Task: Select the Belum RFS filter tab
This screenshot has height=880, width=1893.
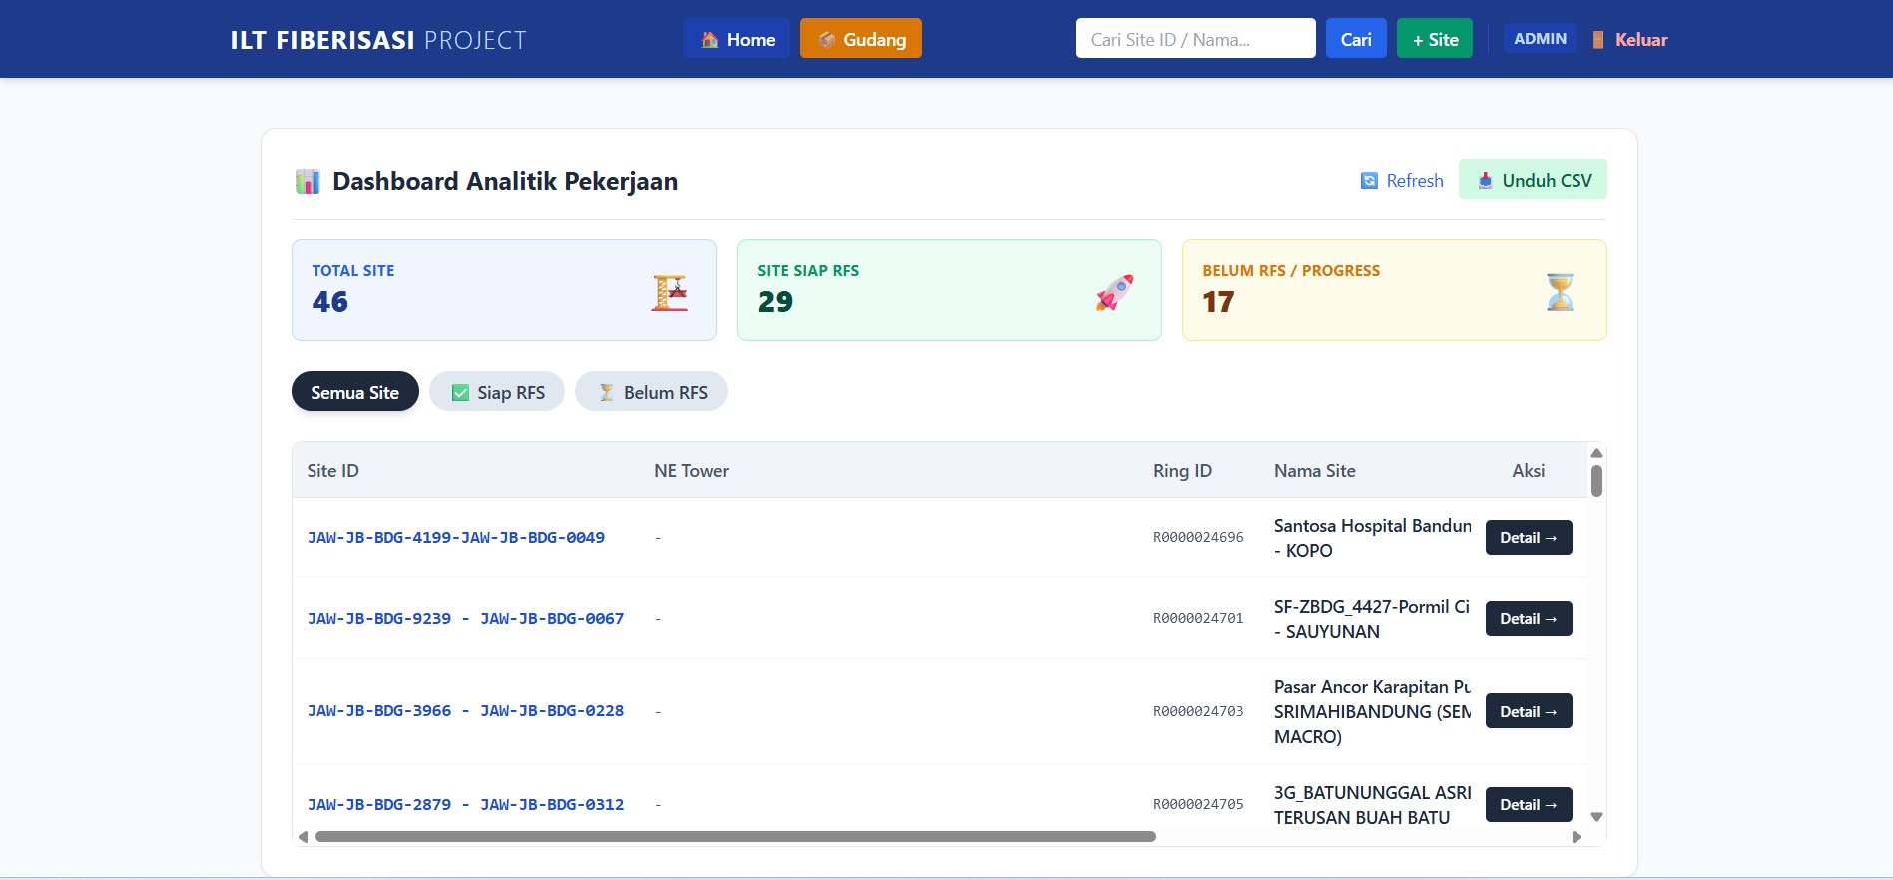Action: (651, 391)
